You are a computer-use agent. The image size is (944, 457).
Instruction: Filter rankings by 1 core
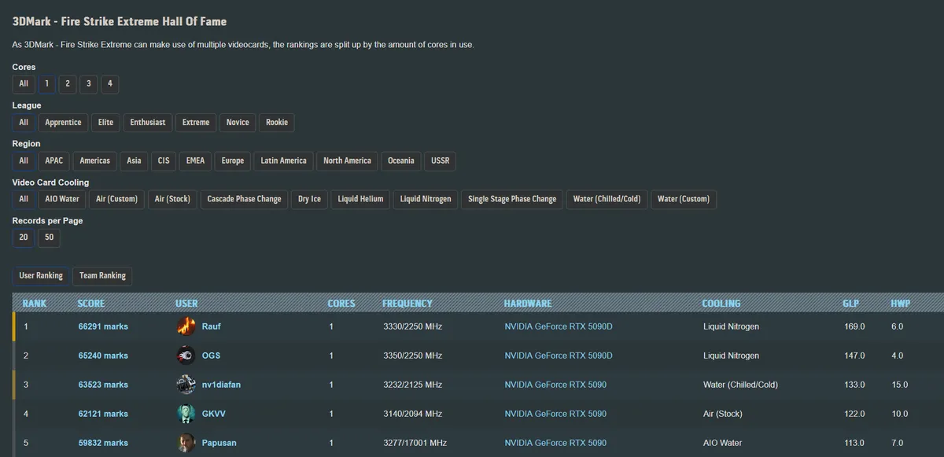click(x=46, y=83)
